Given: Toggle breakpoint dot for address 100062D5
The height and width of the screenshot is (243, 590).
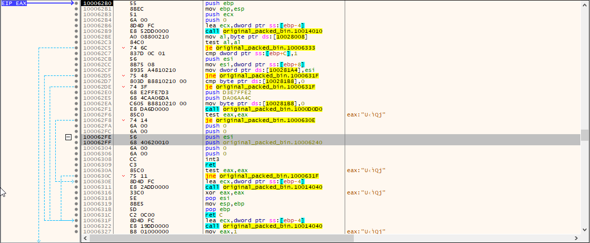Looking at the screenshot, I should [77, 76].
